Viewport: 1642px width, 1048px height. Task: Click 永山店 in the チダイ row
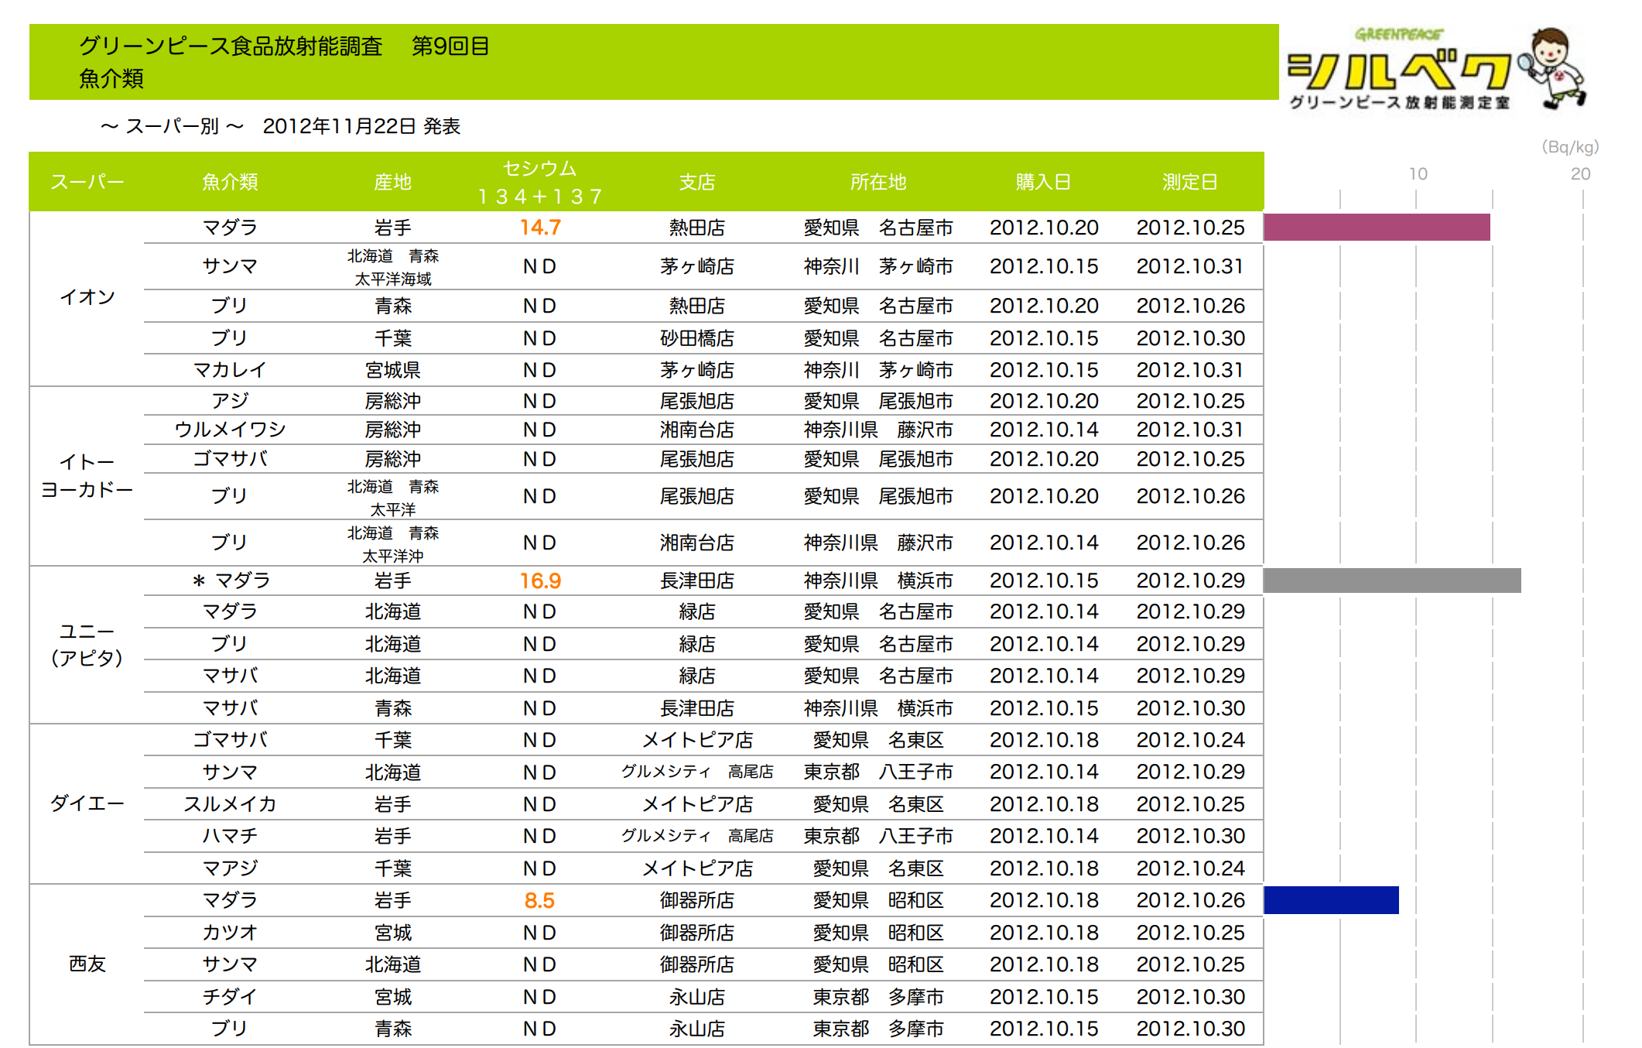pyautogui.click(x=696, y=997)
